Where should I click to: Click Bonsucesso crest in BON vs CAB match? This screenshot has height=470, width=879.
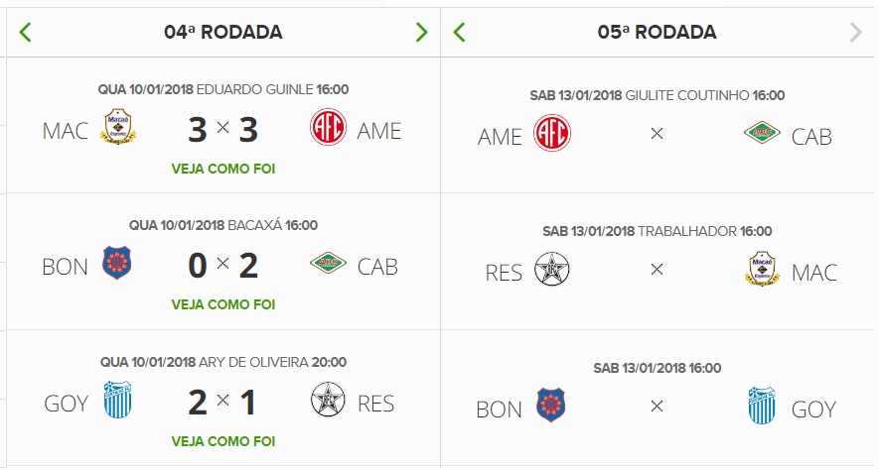point(117,266)
